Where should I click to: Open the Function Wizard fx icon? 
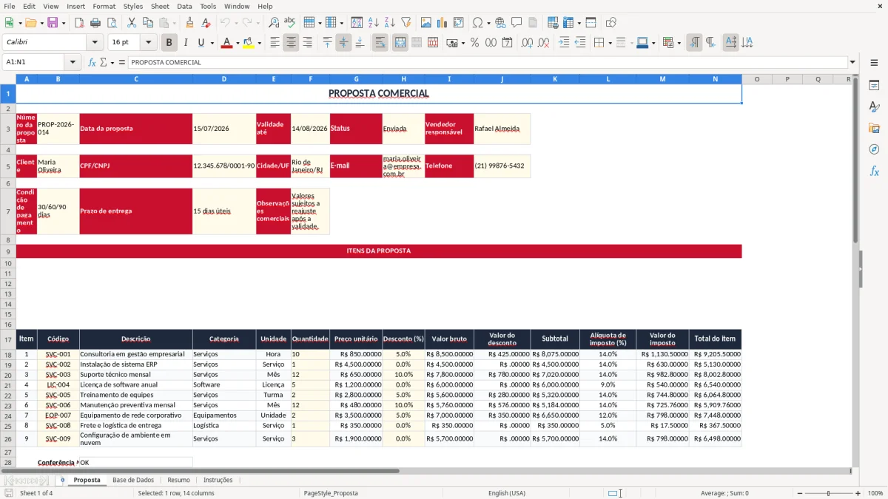92,62
